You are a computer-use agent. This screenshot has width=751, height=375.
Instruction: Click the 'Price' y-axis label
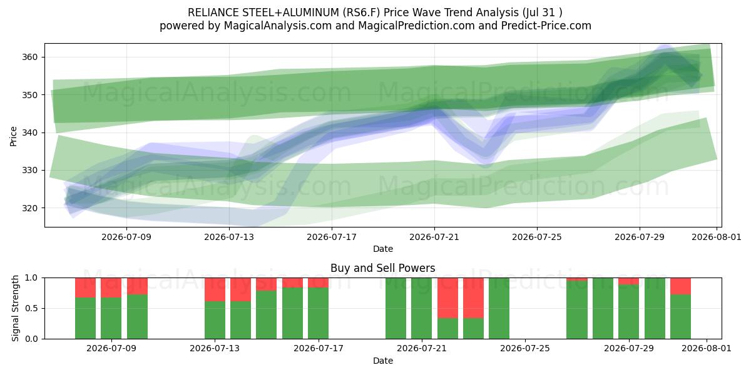(x=14, y=135)
